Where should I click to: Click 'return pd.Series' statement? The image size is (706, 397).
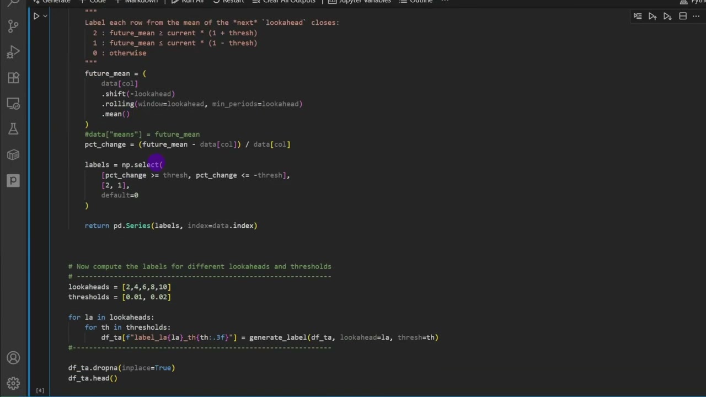tap(171, 226)
